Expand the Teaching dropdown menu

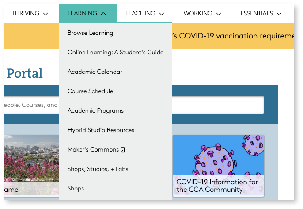(144, 13)
